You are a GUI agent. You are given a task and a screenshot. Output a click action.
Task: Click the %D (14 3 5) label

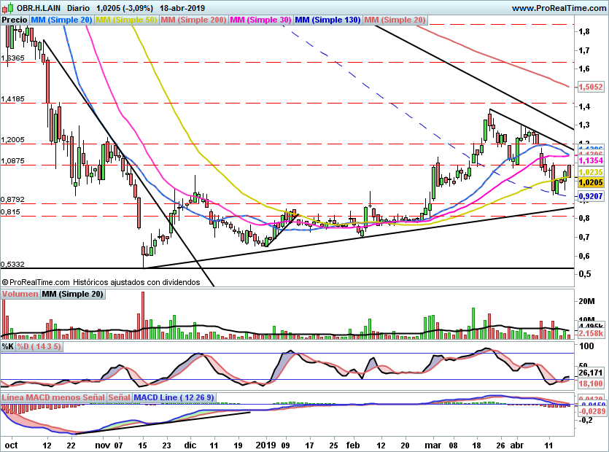(x=39, y=346)
